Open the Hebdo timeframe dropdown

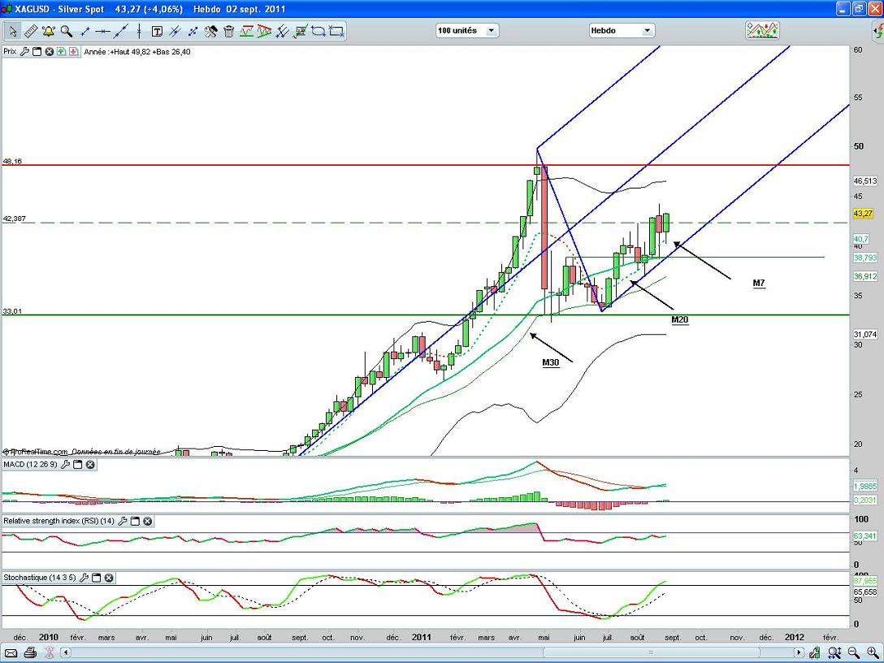tap(622, 31)
